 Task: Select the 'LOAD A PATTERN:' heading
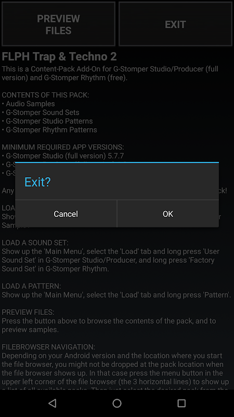31,286
